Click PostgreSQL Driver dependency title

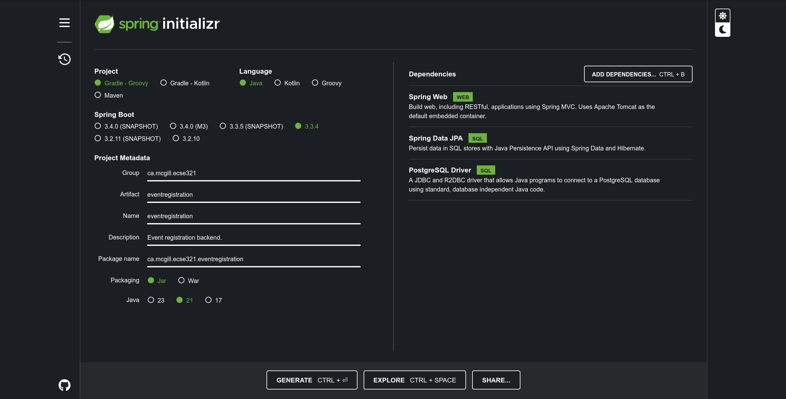440,170
